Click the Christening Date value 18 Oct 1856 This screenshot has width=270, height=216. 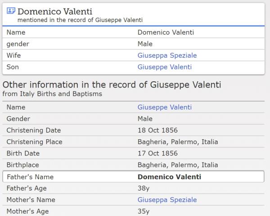[x=157, y=131]
